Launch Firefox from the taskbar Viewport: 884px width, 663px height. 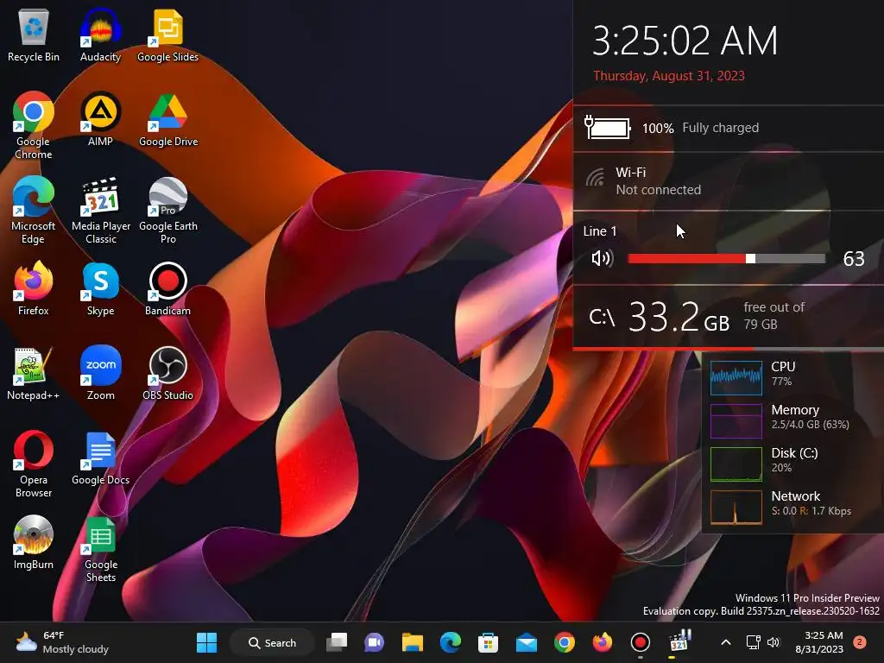(x=602, y=642)
